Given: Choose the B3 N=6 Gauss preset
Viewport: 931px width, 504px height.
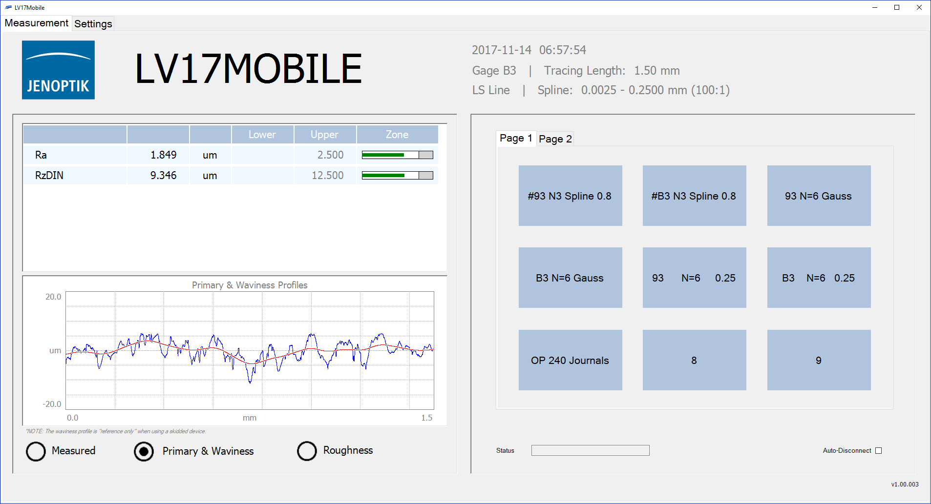Looking at the screenshot, I should pyautogui.click(x=570, y=278).
